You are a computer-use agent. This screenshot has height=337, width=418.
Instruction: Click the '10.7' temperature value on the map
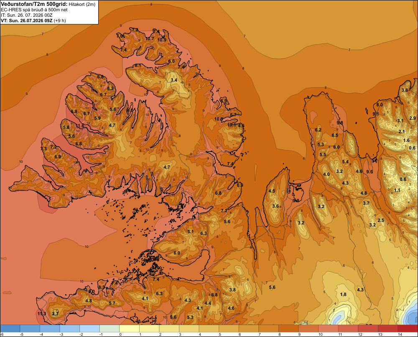tap(150, 39)
